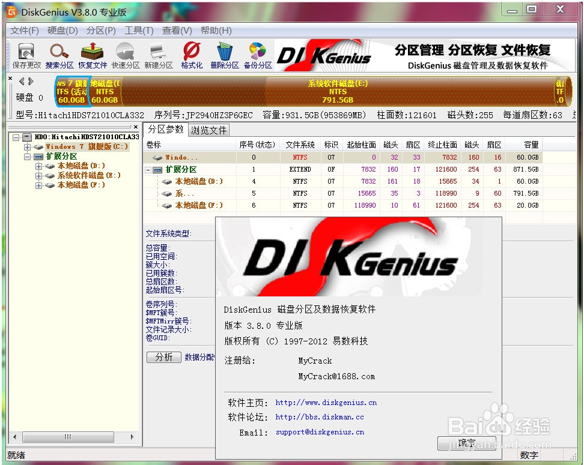Click drive icon of 系统软件磁盘 (E:) in tree

point(50,176)
